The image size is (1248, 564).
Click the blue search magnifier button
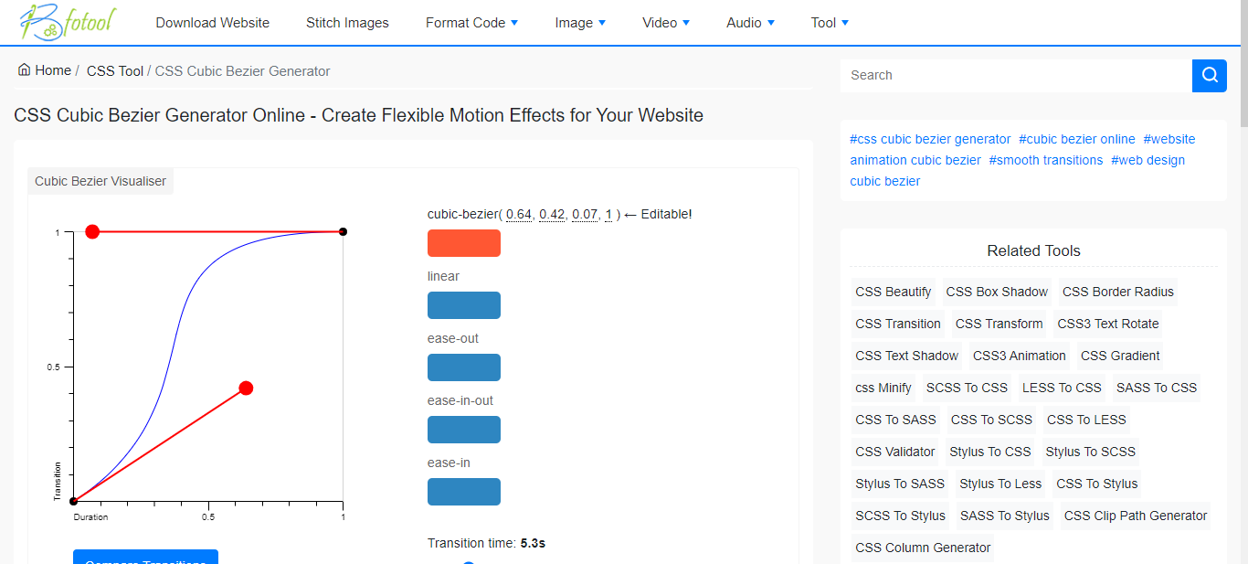point(1209,75)
